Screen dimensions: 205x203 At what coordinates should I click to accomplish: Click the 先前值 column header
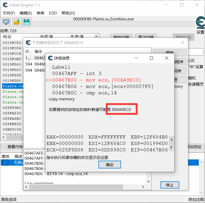coord(81,36)
